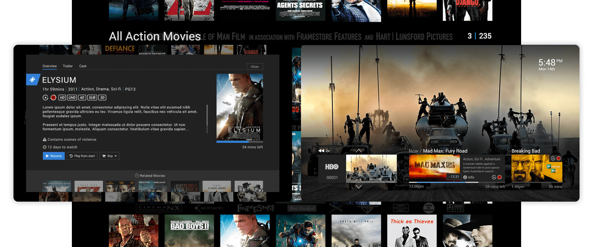
Task: Select the Overview tab
Action: pyautogui.click(x=50, y=66)
